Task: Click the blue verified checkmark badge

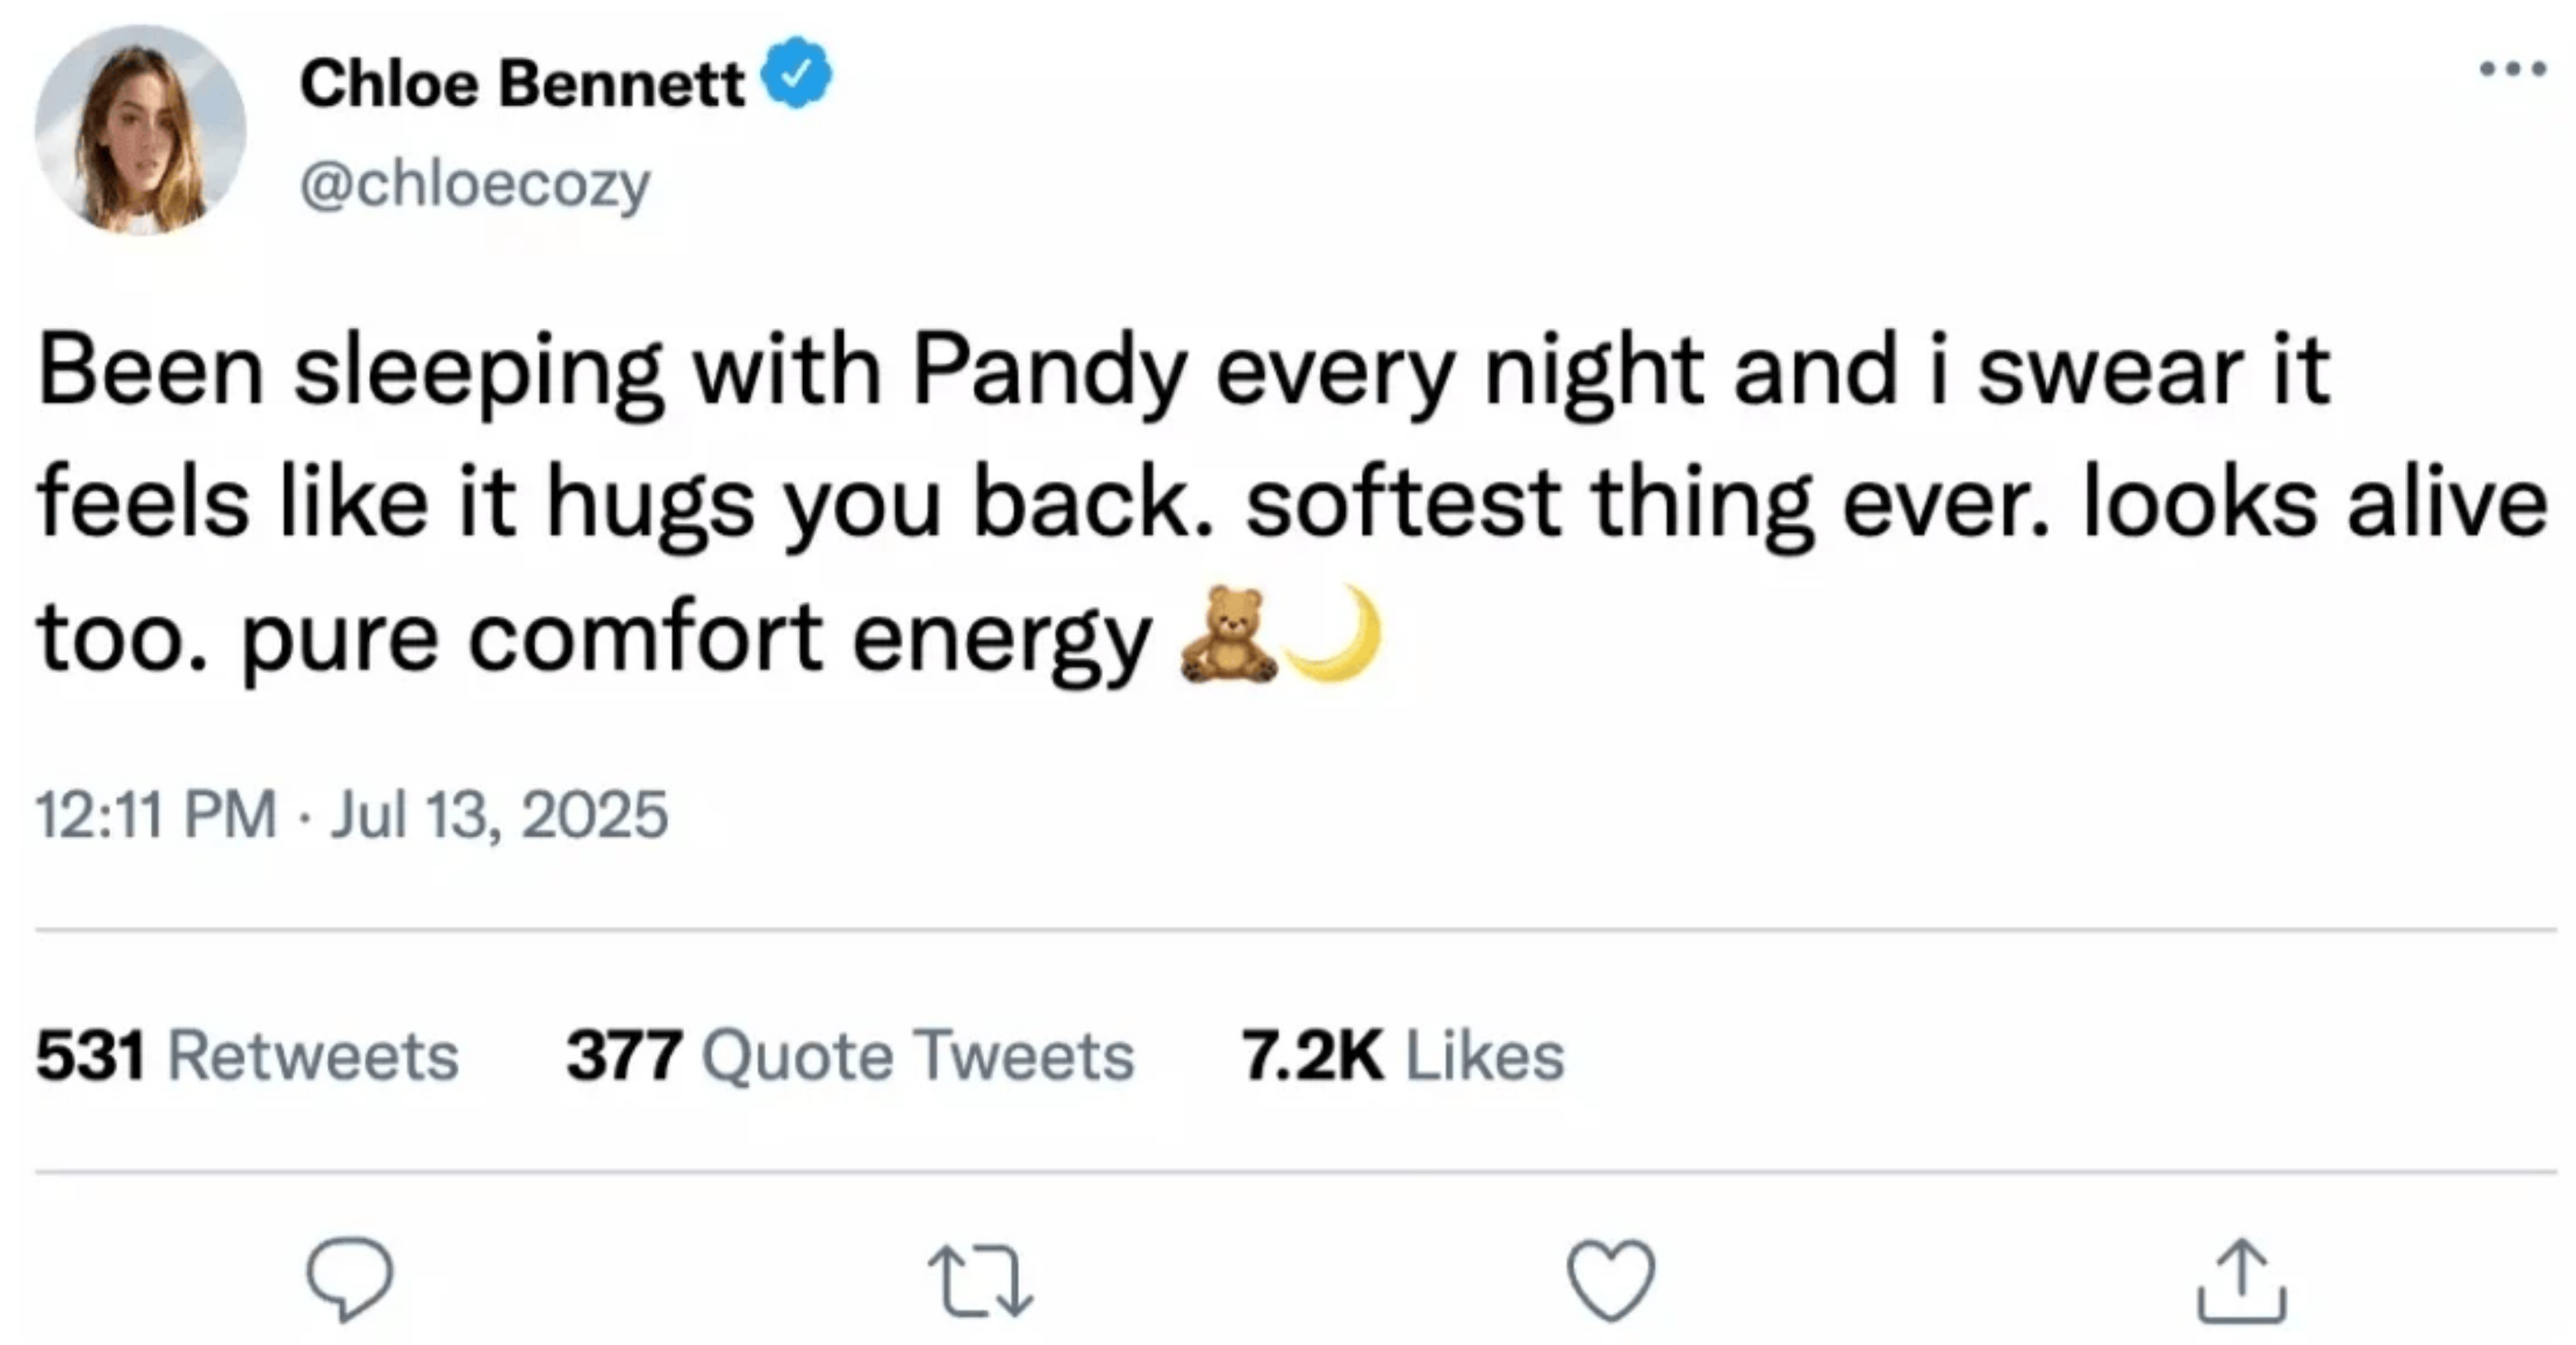Action: [x=796, y=72]
